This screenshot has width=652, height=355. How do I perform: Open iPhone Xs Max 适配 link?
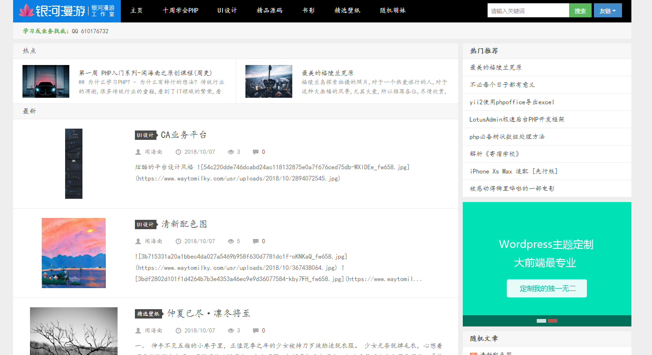514,171
